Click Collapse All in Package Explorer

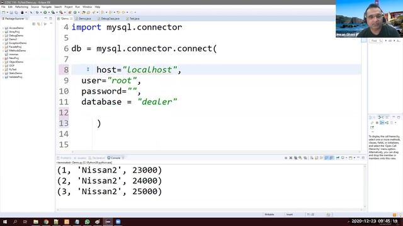[x=34, y=24]
